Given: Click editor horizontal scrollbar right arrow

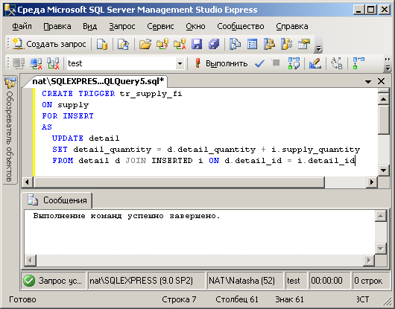Looking at the screenshot, I should tap(372, 182).
